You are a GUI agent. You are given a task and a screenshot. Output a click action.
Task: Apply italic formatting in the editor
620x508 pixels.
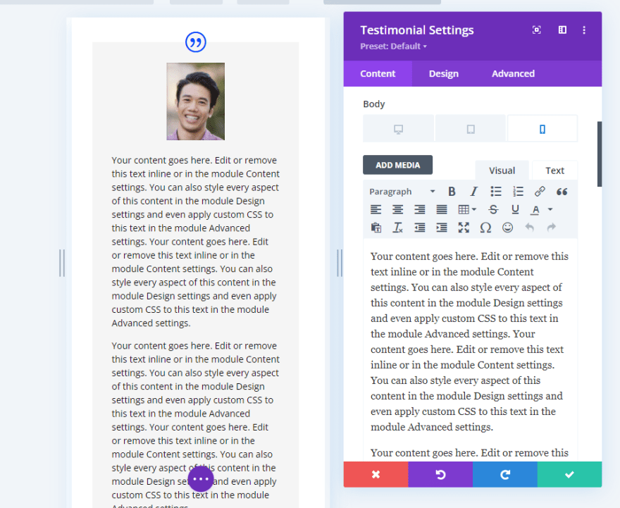(x=473, y=191)
